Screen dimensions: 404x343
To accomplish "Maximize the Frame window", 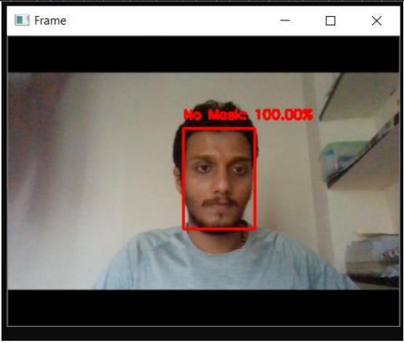I will 331,20.
